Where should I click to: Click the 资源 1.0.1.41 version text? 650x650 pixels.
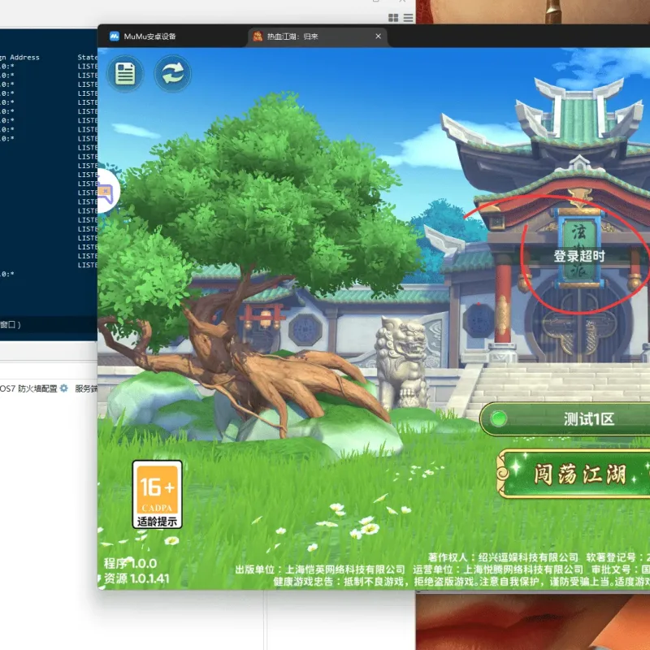pyautogui.click(x=136, y=578)
